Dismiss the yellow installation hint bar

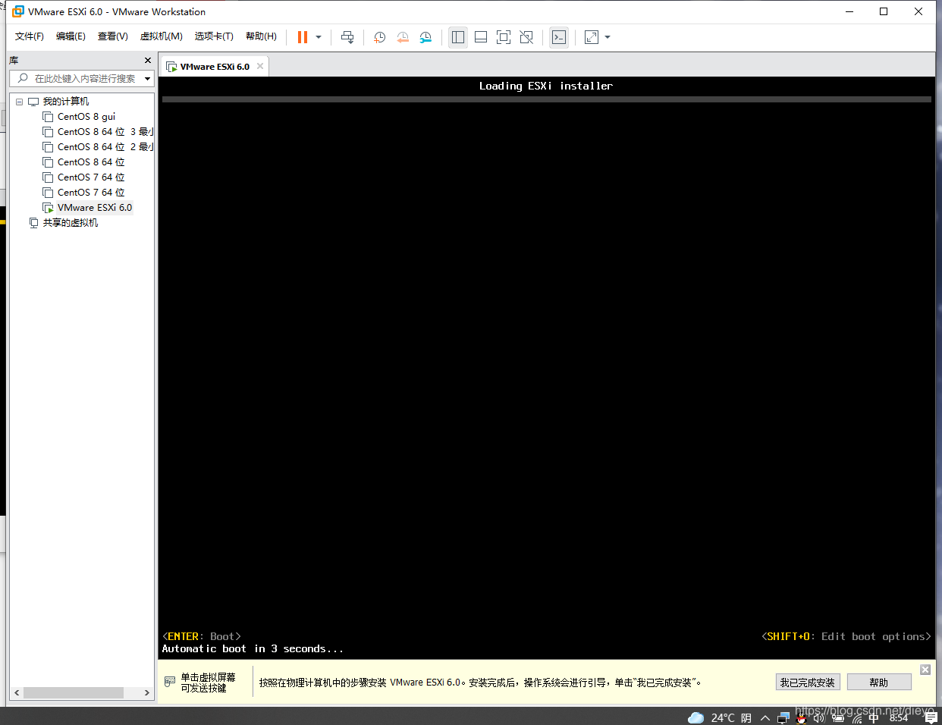coord(925,670)
